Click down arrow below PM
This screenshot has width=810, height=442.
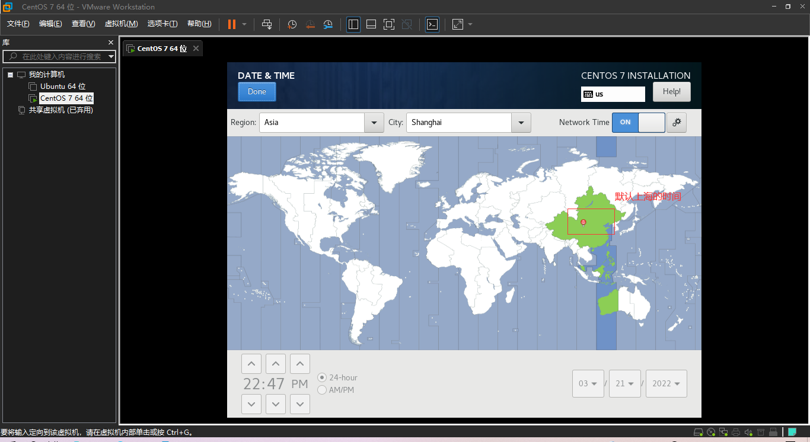(x=300, y=404)
